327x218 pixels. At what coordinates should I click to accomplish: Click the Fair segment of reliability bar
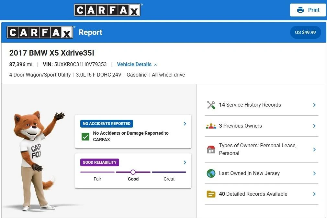(x=97, y=172)
